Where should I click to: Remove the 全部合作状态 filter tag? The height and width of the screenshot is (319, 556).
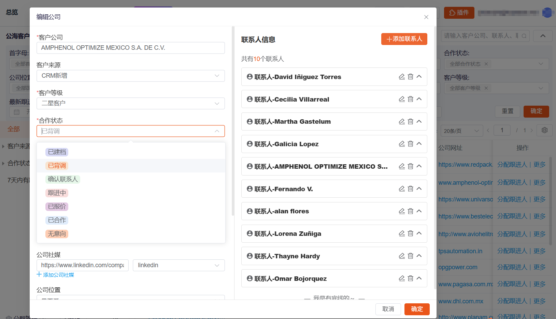[x=486, y=64]
